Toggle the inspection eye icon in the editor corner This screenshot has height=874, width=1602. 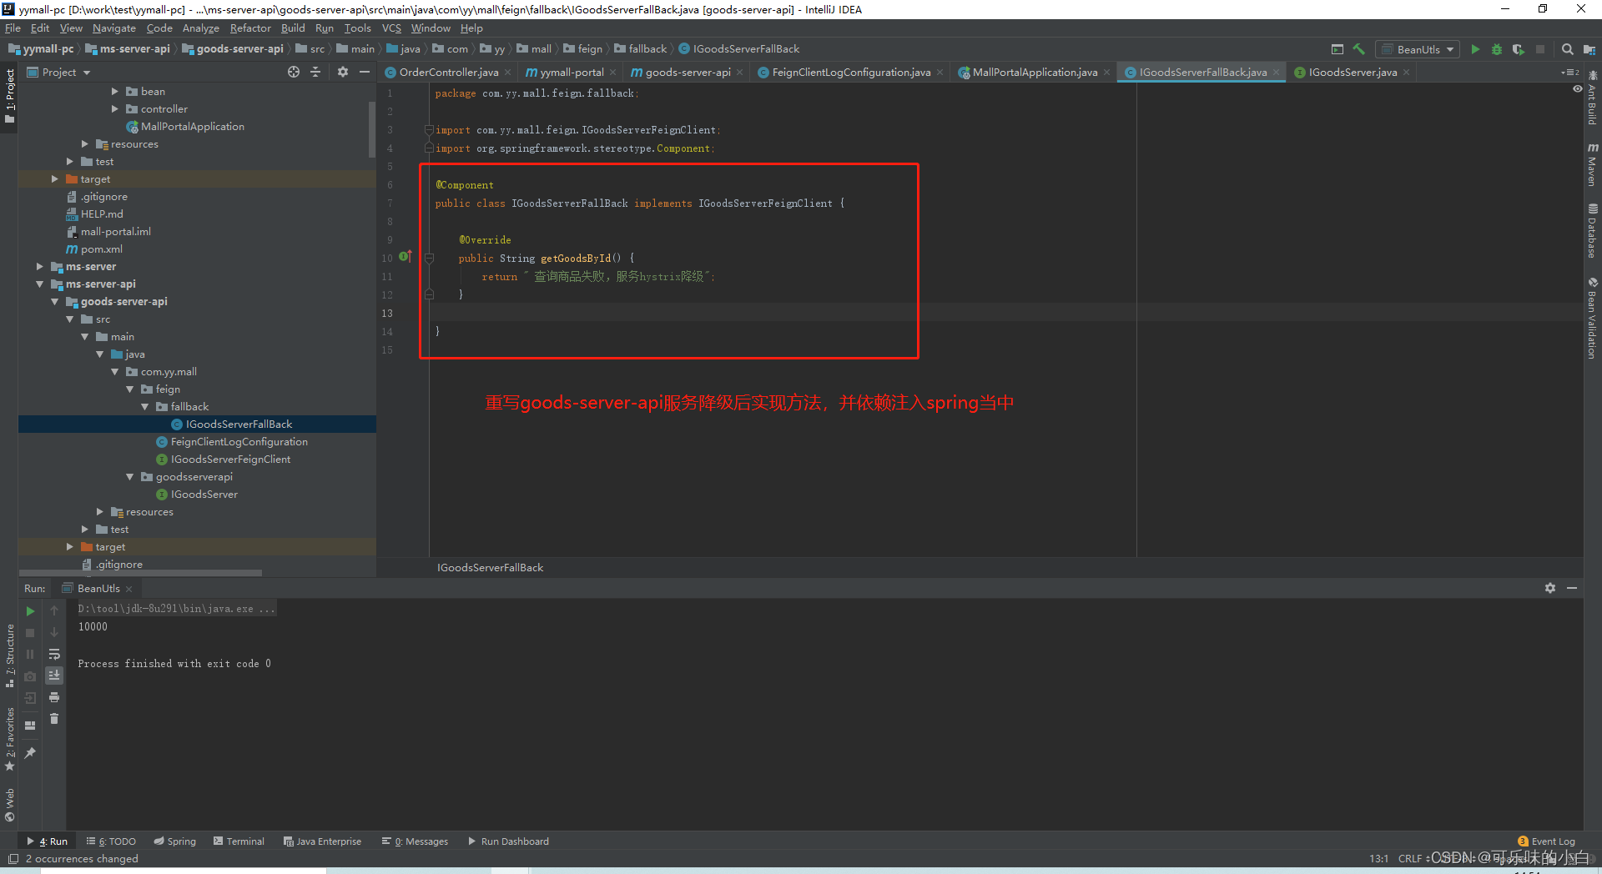[1577, 88]
